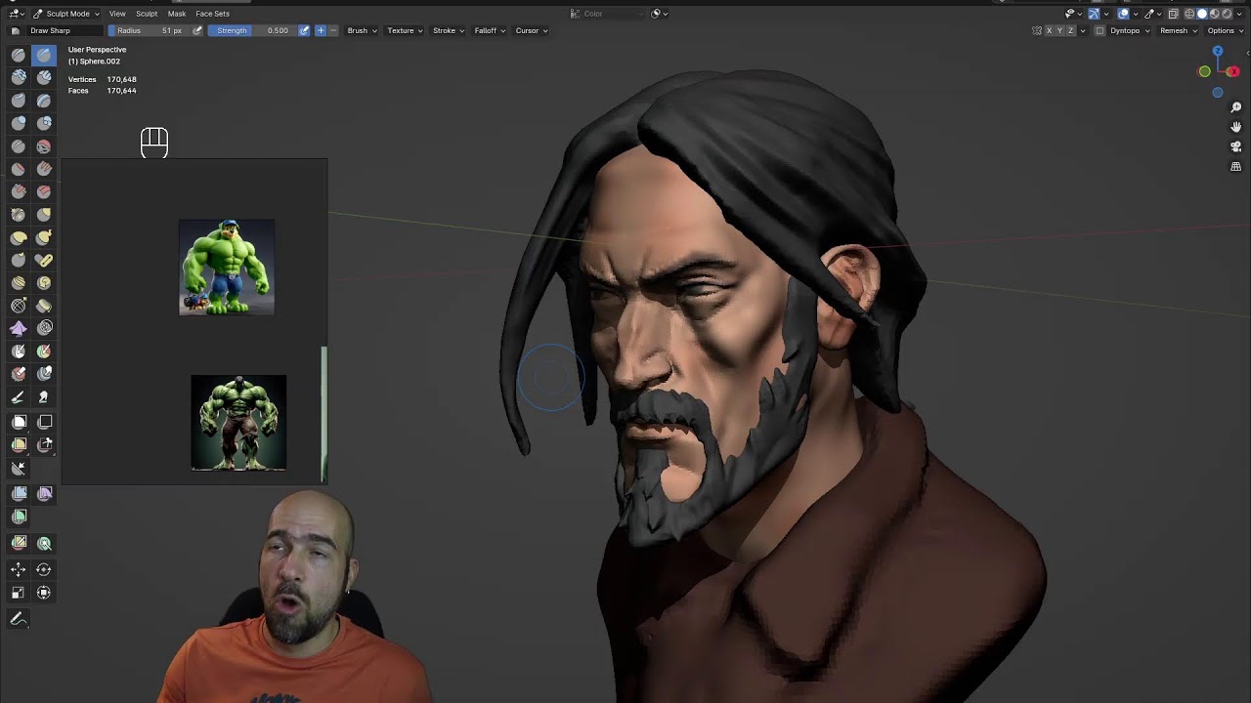Set brush direction to Add (plus)

321,30
